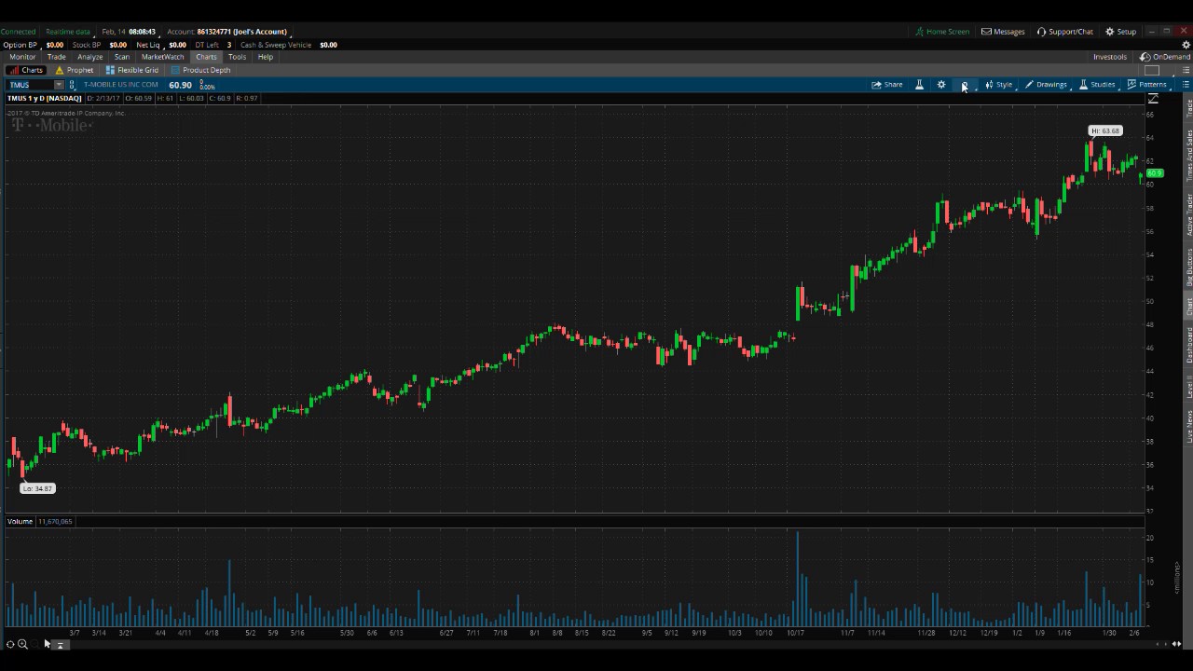Viewport: 1193px width, 671px height.
Task: Click the current price 60.9 axis tag
Action: point(1154,173)
